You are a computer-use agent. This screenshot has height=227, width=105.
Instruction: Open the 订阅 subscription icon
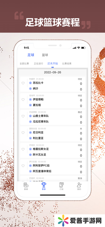pyautogui.click(x=61, y=185)
